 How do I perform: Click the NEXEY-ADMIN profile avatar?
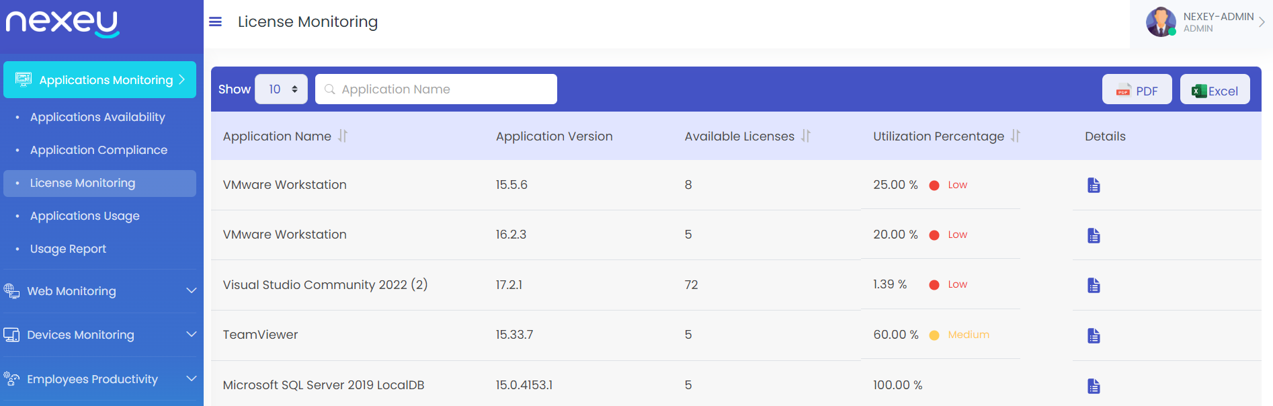[x=1161, y=22]
